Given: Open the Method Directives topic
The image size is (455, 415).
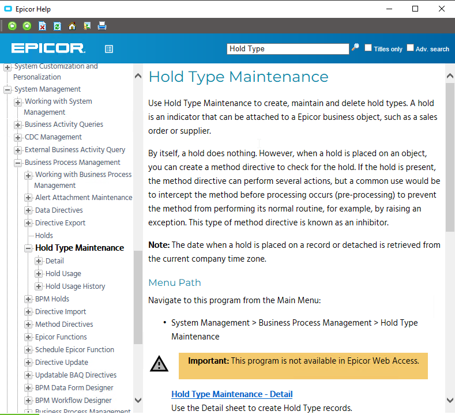Looking at the screenshot, I should (x=64, y=325).
